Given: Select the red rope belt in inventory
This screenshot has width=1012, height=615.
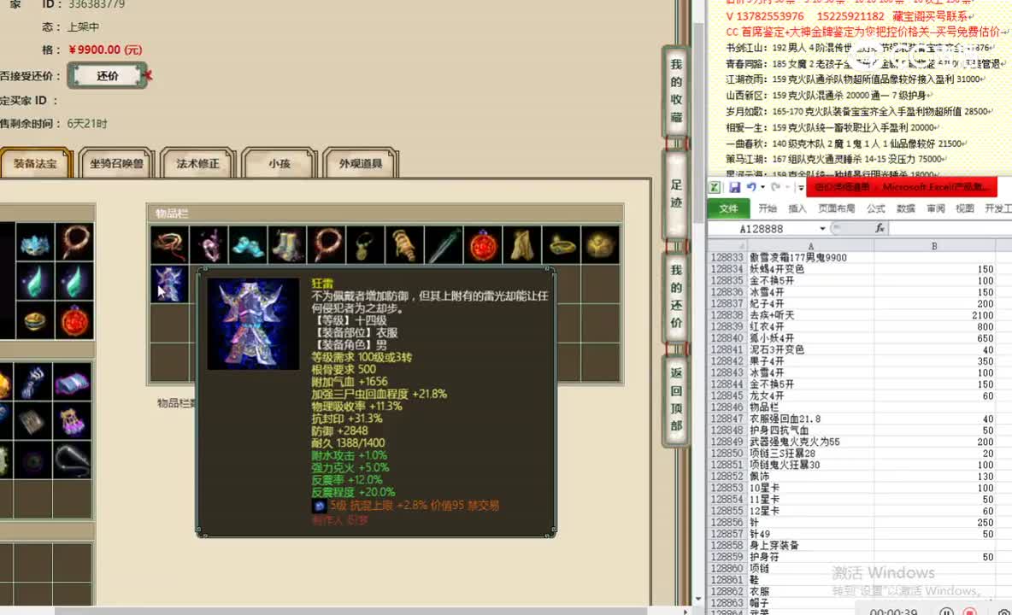Looking at the screenshot, I should pyautogui.click(x=170, y=245).
